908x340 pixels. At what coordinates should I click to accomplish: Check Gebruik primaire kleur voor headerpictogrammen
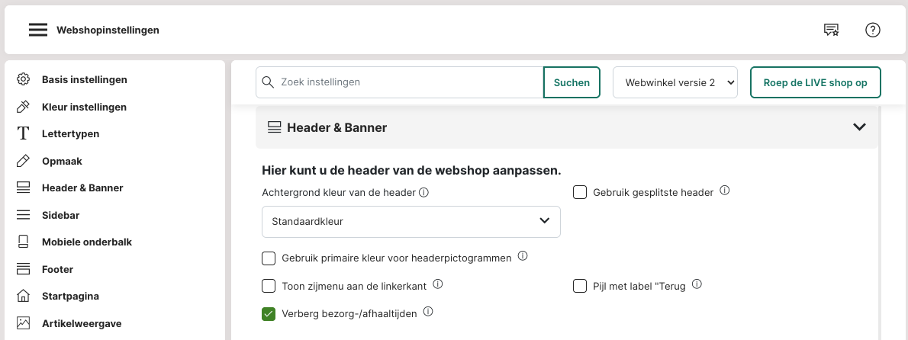pyautogui.click(x=269, y=258)
